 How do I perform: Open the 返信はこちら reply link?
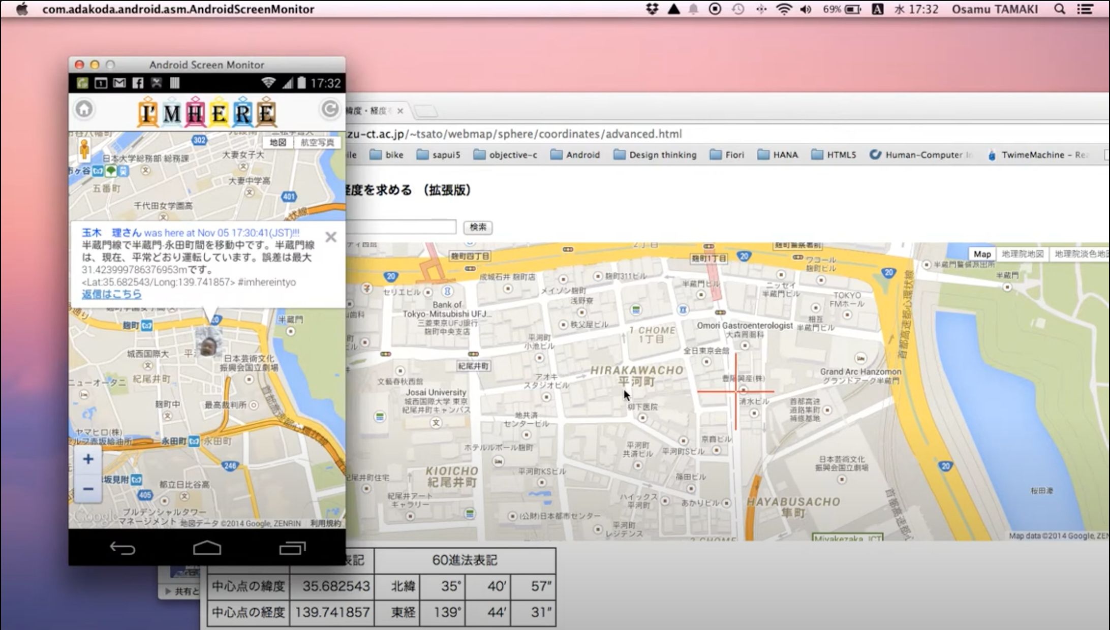[111, 294]
